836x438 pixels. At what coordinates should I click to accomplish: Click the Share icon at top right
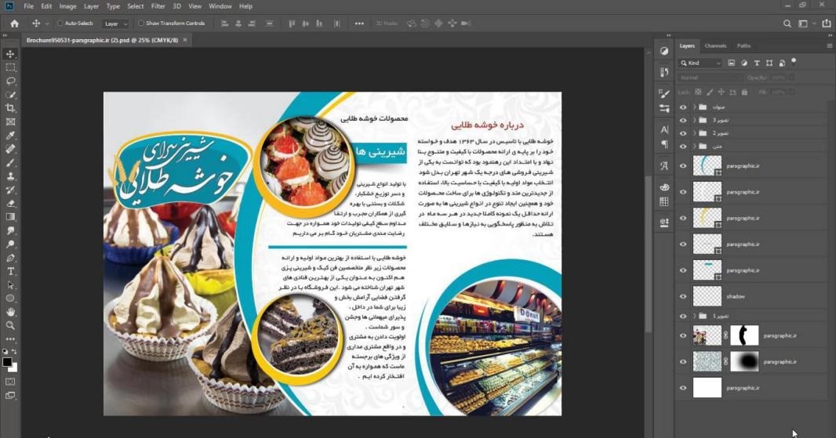pos(827,24)
